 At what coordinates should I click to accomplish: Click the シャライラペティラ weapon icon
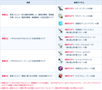(x=60, y=61)
